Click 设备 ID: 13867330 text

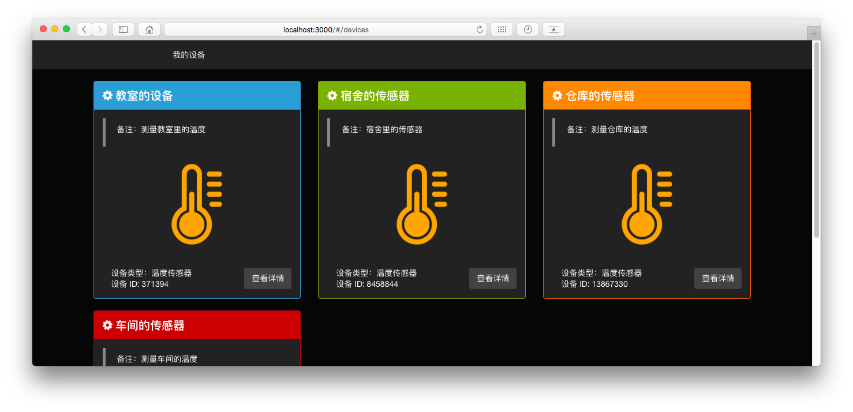pyautogui.click(x=594, y=284)
